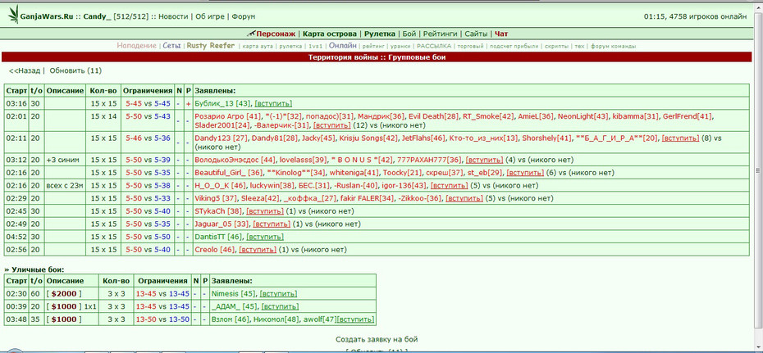
Task: Click 5-50 vs 5-33 restriction cell
Action: pos(148,198)
